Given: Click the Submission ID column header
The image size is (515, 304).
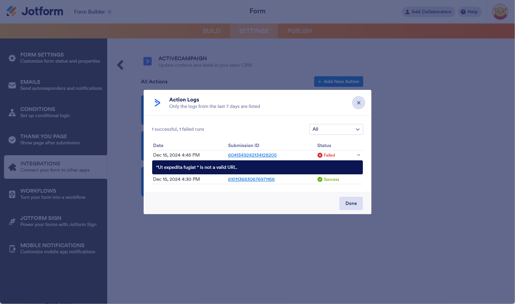Looking at the screenshot, I should click(x=244, y=146).
